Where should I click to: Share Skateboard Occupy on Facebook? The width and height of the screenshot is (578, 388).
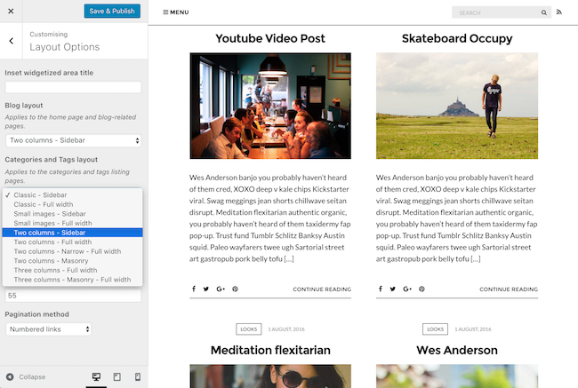point(380,289)
